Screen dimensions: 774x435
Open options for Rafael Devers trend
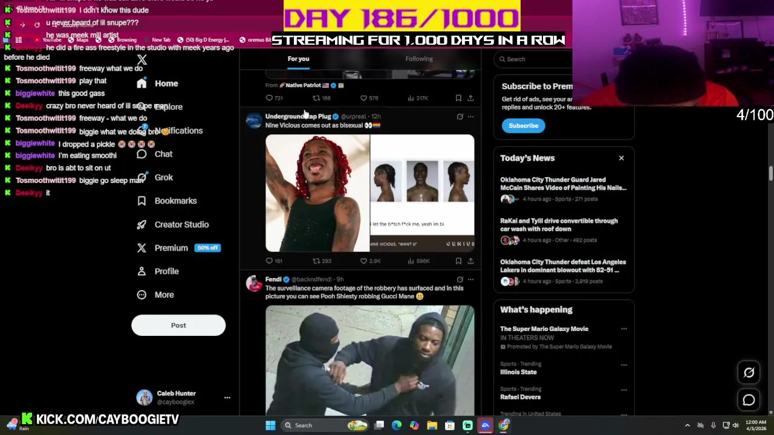click(x=623, y=390)
